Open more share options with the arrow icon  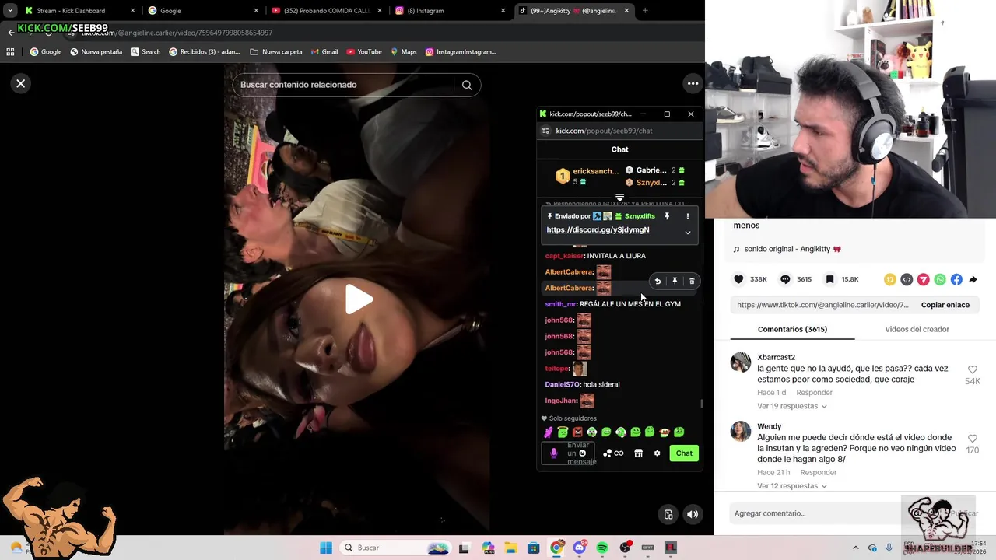click(x=973, y=279)
